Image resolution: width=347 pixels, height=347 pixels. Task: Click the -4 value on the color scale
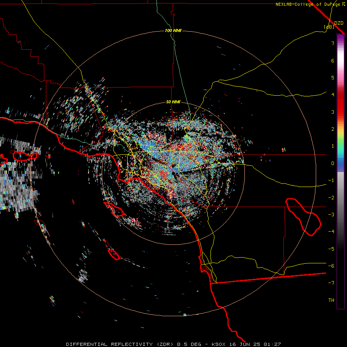click(331, 232)
